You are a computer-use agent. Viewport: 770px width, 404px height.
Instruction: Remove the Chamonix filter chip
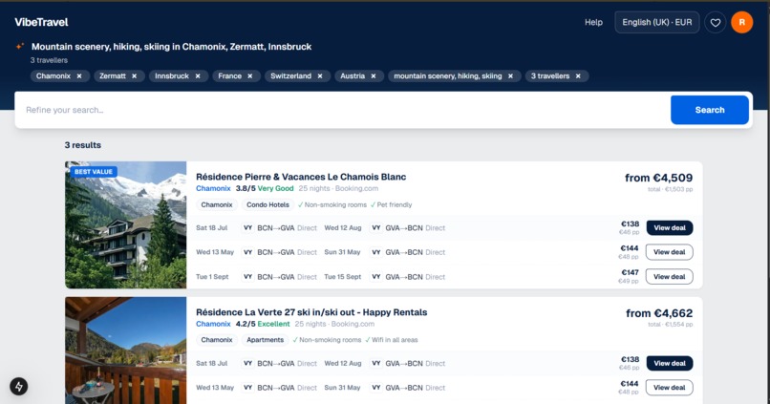tap(79, 76)
